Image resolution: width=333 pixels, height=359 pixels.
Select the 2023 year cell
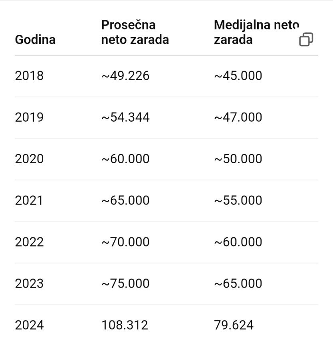click(x=29, y=284)
